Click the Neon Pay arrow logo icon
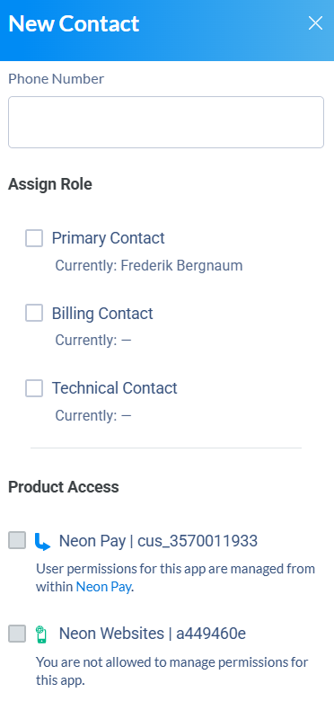Image resolution: width=334 pixels, height=701 pixels. point(42,541)
